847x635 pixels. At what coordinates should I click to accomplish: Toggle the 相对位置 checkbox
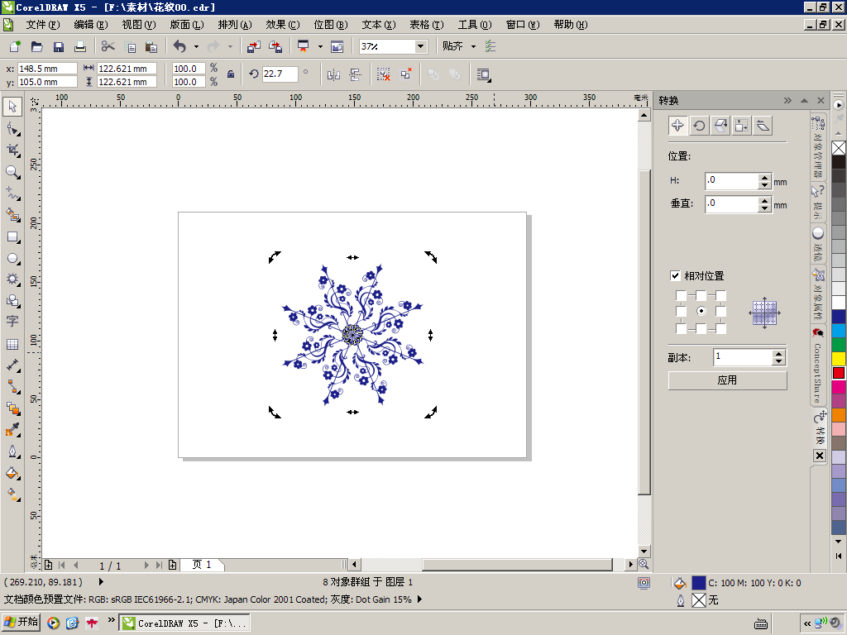point(675,275)
